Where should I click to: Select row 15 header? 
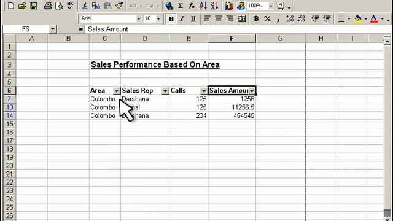pos(9,124)
